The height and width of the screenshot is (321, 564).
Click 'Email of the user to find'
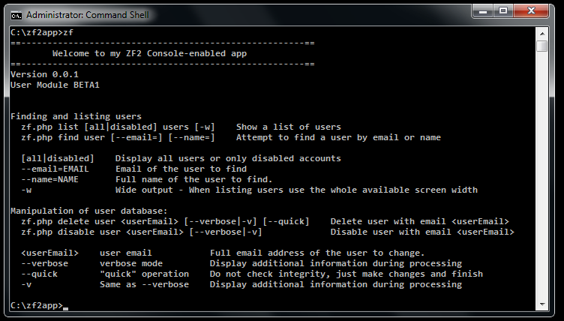(x=181, y=169)
